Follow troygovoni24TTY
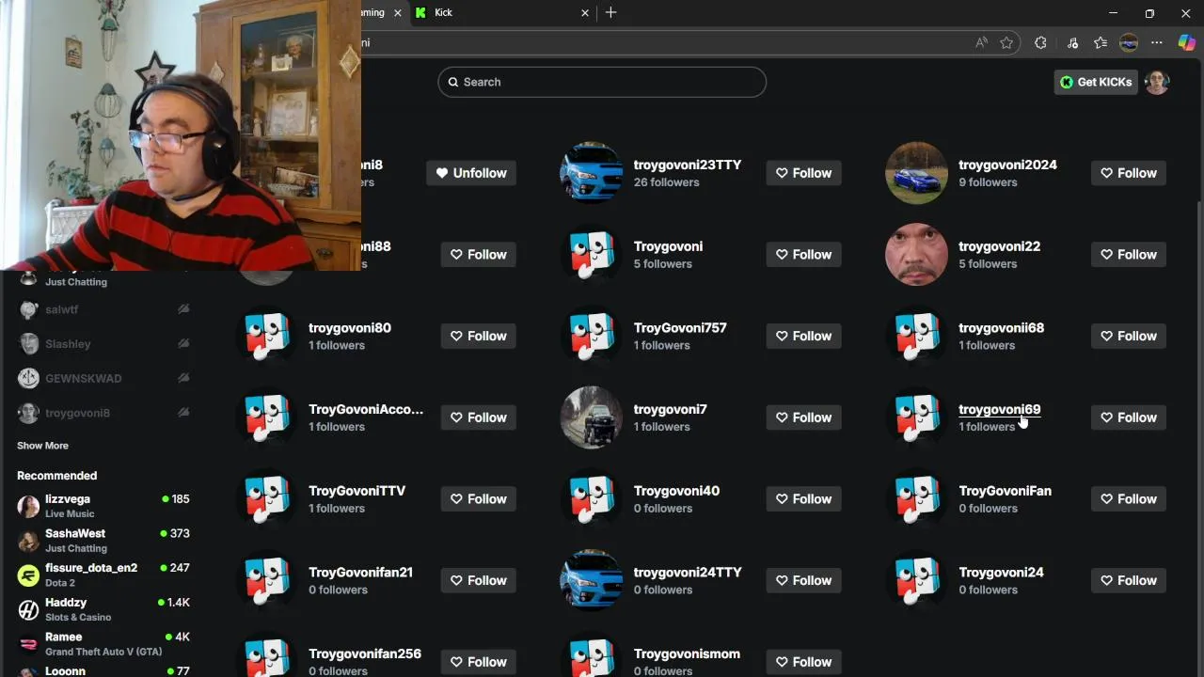 point(803,580)
